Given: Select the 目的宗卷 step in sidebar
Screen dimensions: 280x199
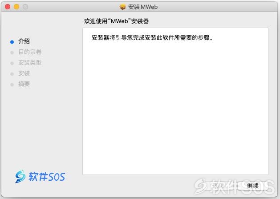Looking at the screenshot, I should [30, 52].
